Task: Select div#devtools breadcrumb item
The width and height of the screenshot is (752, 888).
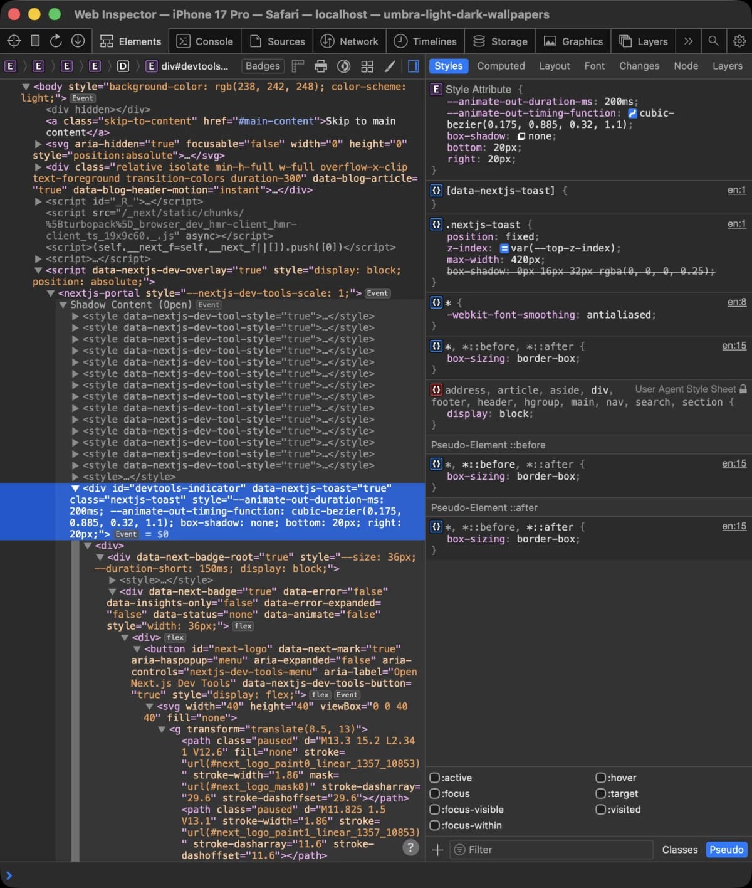Action: (187, 66)
